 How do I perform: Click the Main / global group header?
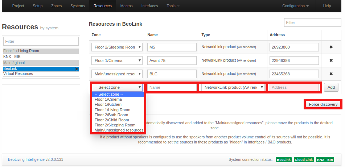pyautogui.click(x=41, y=63)
